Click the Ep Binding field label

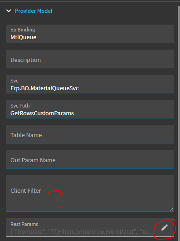[x=23, y=30]
